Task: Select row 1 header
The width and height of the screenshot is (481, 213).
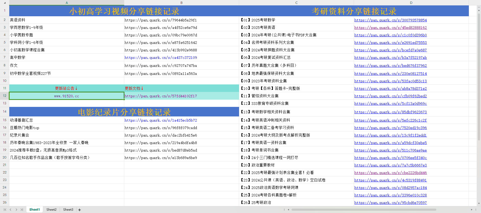Action: point(5,11)
